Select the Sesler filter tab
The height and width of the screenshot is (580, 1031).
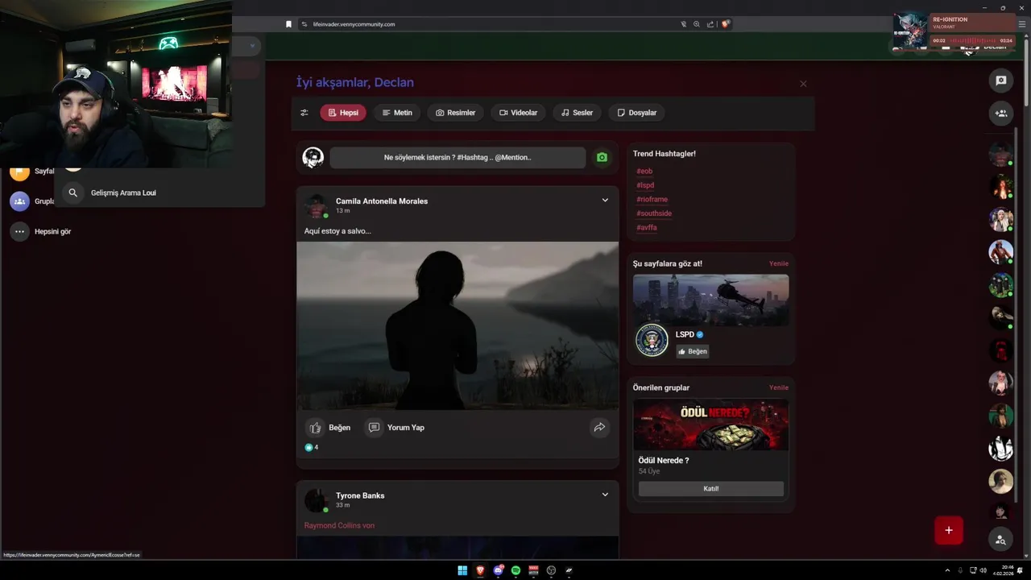(577, 113)
